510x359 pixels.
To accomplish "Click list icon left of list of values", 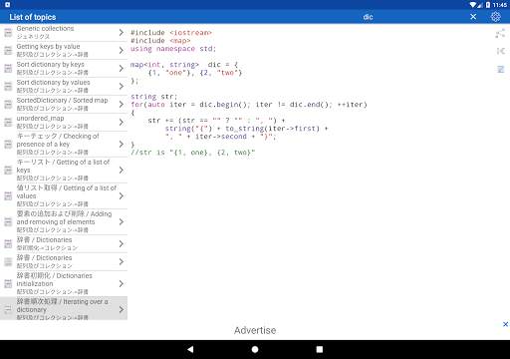I will pos(8,196).
